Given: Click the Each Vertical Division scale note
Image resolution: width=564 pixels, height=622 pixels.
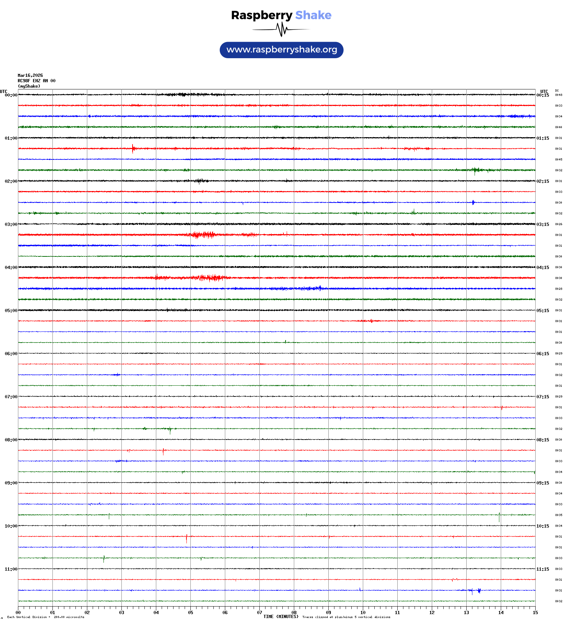Looking at the screenshot, I should (46, 617).
